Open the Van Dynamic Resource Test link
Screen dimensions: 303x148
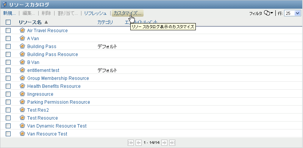point(57,126)
